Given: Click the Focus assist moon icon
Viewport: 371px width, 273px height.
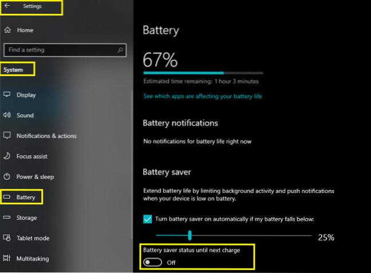Looking at the screenshot, I should (7, 156).
